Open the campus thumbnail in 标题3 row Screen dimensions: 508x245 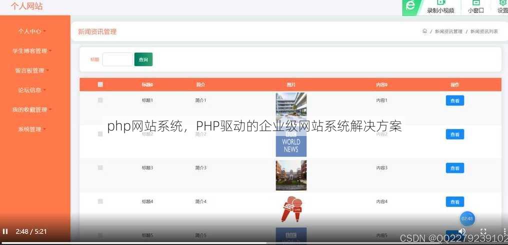(x=291, y=175)
